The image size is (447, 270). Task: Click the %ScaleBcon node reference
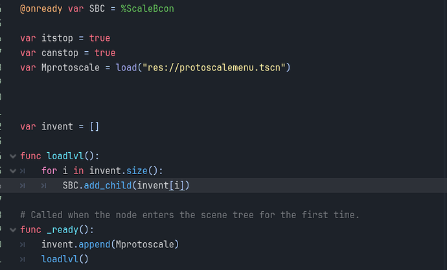pyautogui.click(x=148, y=8)
